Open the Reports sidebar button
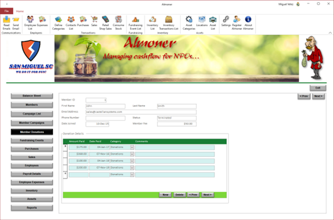Image resolution: width=334 pixels, height=220 pixels. click(32, 208)
